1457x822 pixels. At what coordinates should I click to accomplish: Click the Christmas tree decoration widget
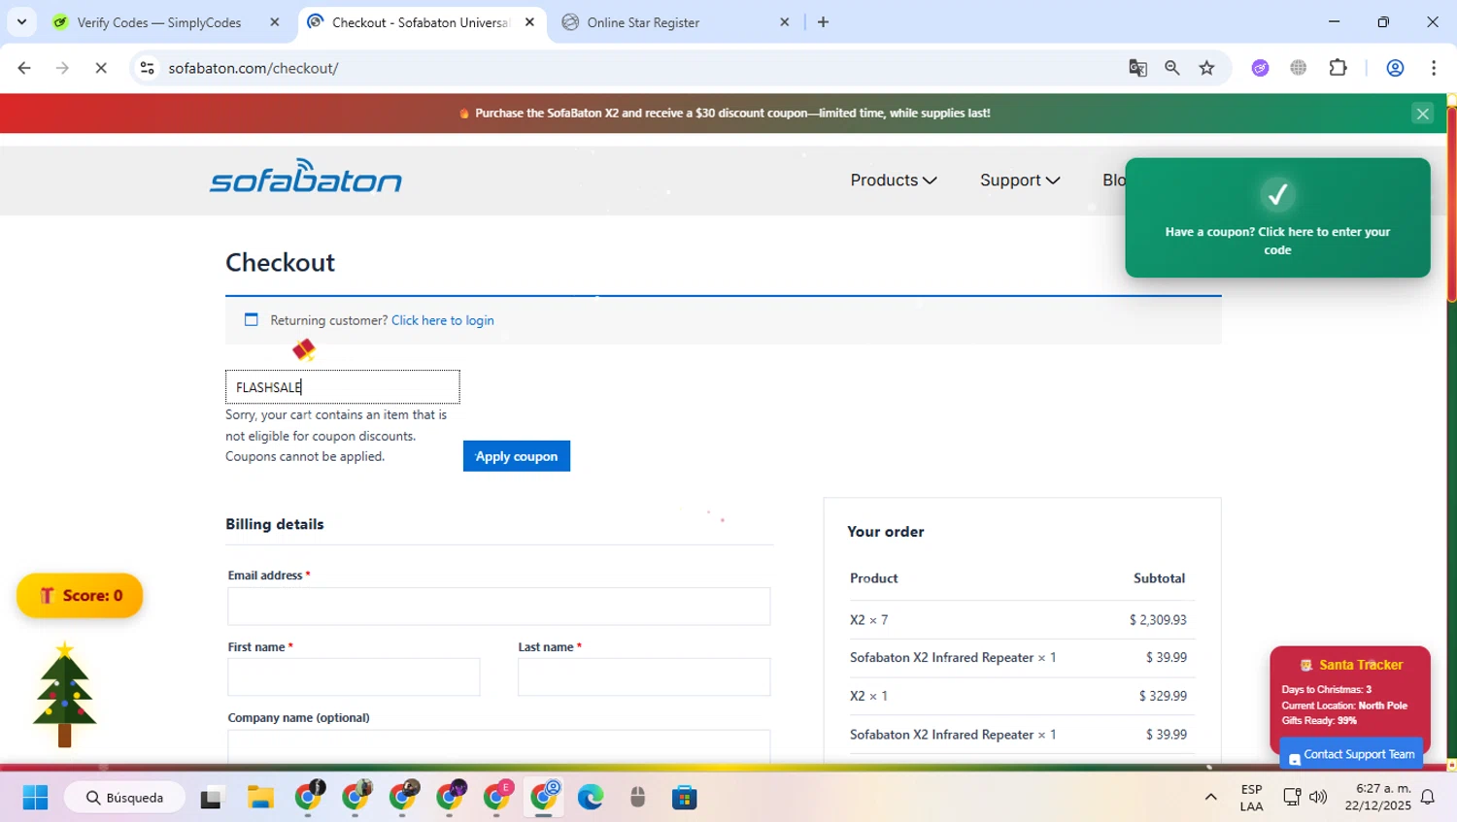point(64,695)
